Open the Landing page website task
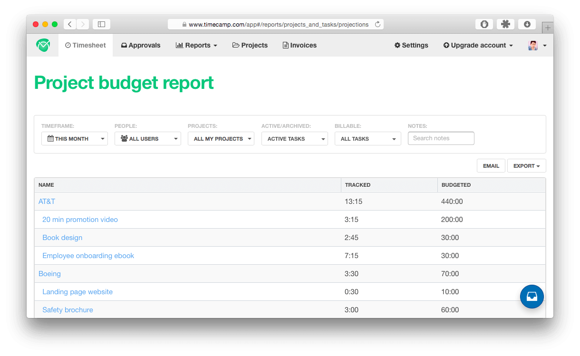Image resolution: width=580 pixels, height=356 pixels. [x=77, y=291]
